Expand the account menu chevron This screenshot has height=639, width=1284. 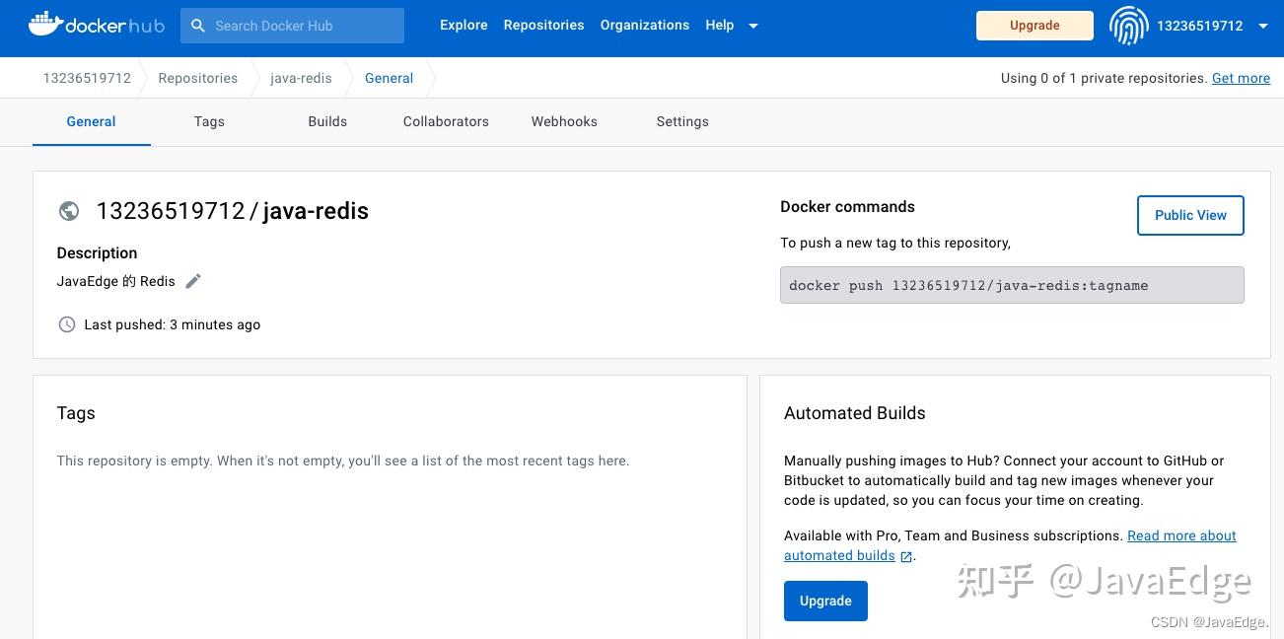(1263, 27)
